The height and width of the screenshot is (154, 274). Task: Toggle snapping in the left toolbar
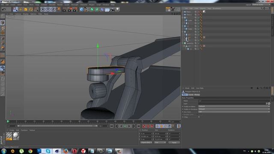pos(3,62)
